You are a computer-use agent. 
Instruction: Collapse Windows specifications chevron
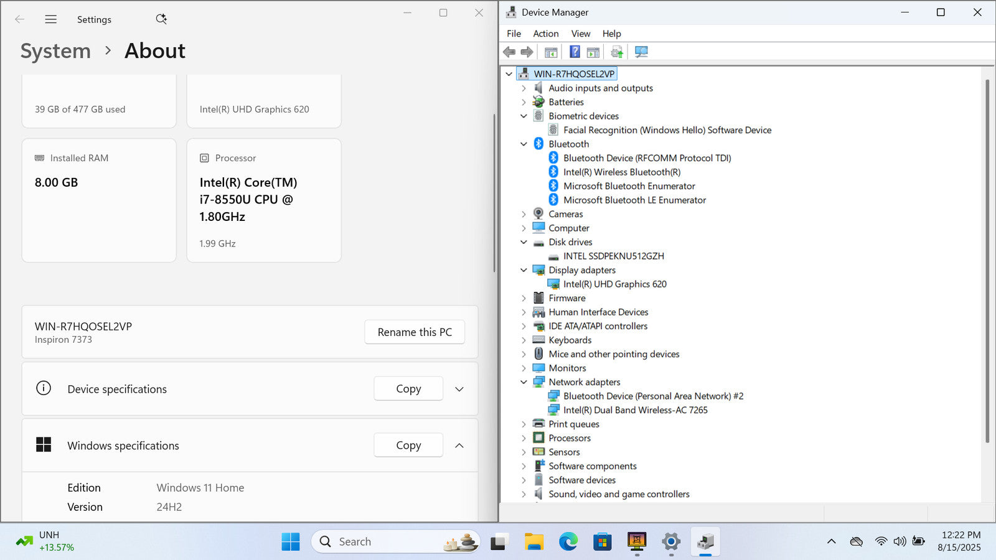(459, 446)
